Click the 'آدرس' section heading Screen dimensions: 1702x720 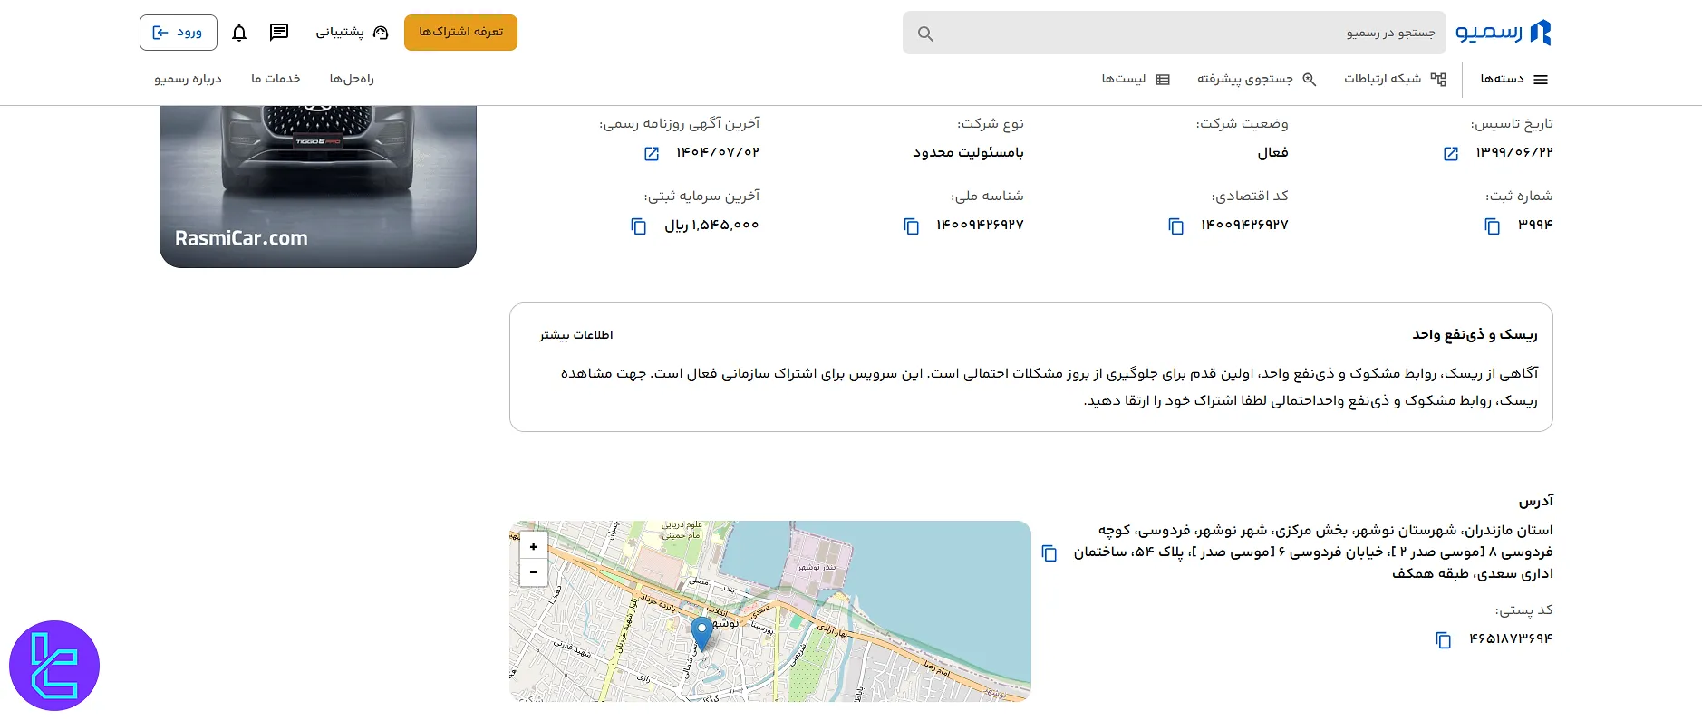1536,501
